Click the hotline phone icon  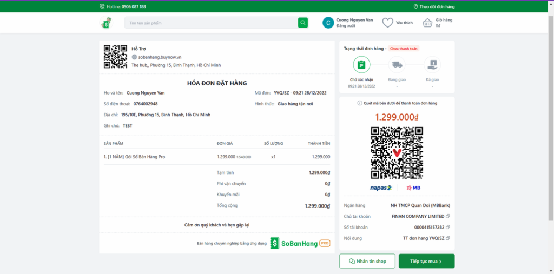102,6
